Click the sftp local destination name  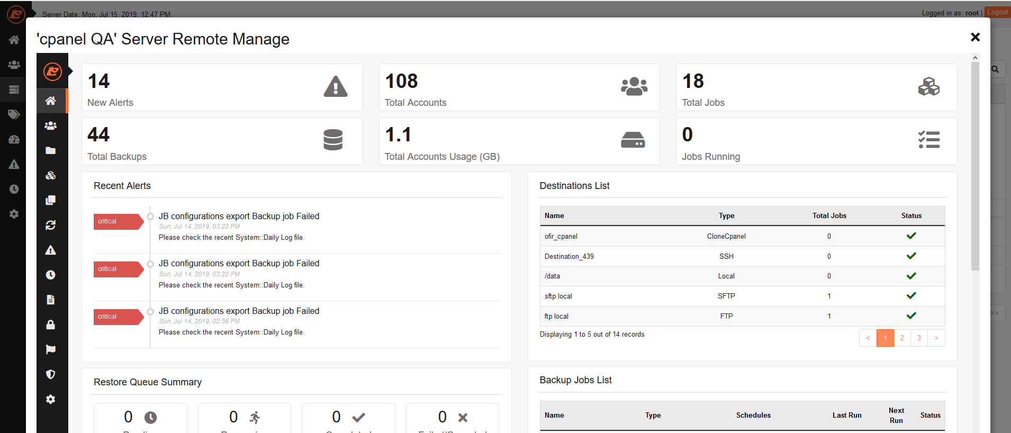(558, 296)
